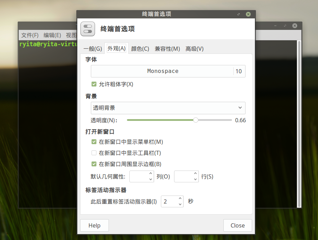
Task: Expand the 透明背景 background type dropdown
Action: click(168, 108)
